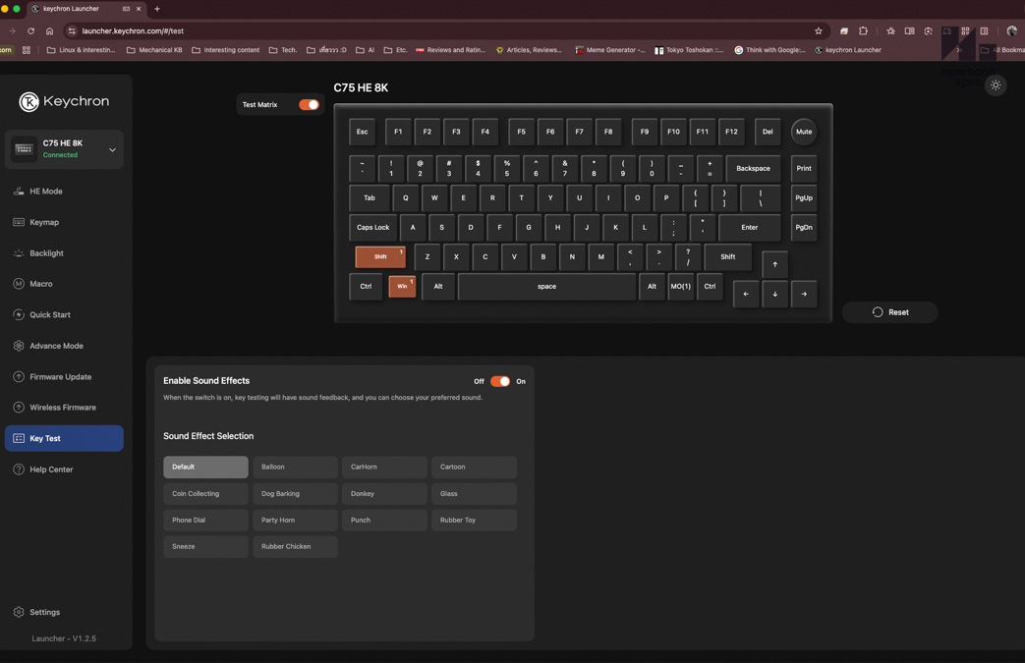Open Settings at the bottom sidebar
The height and width of the screenshot is (663, 1025).
pos(43,612)
